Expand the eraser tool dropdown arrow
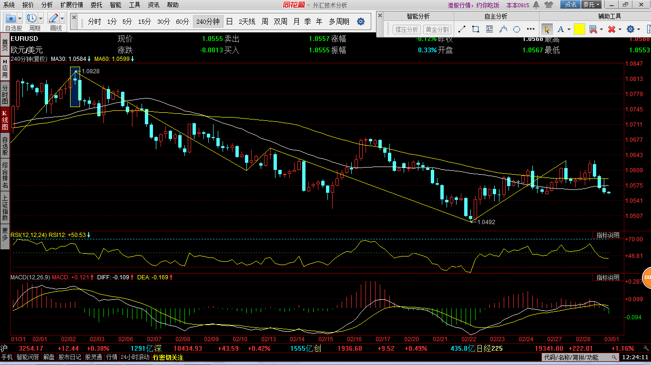This screenshot has width=651, height=365. pos(601,30)
